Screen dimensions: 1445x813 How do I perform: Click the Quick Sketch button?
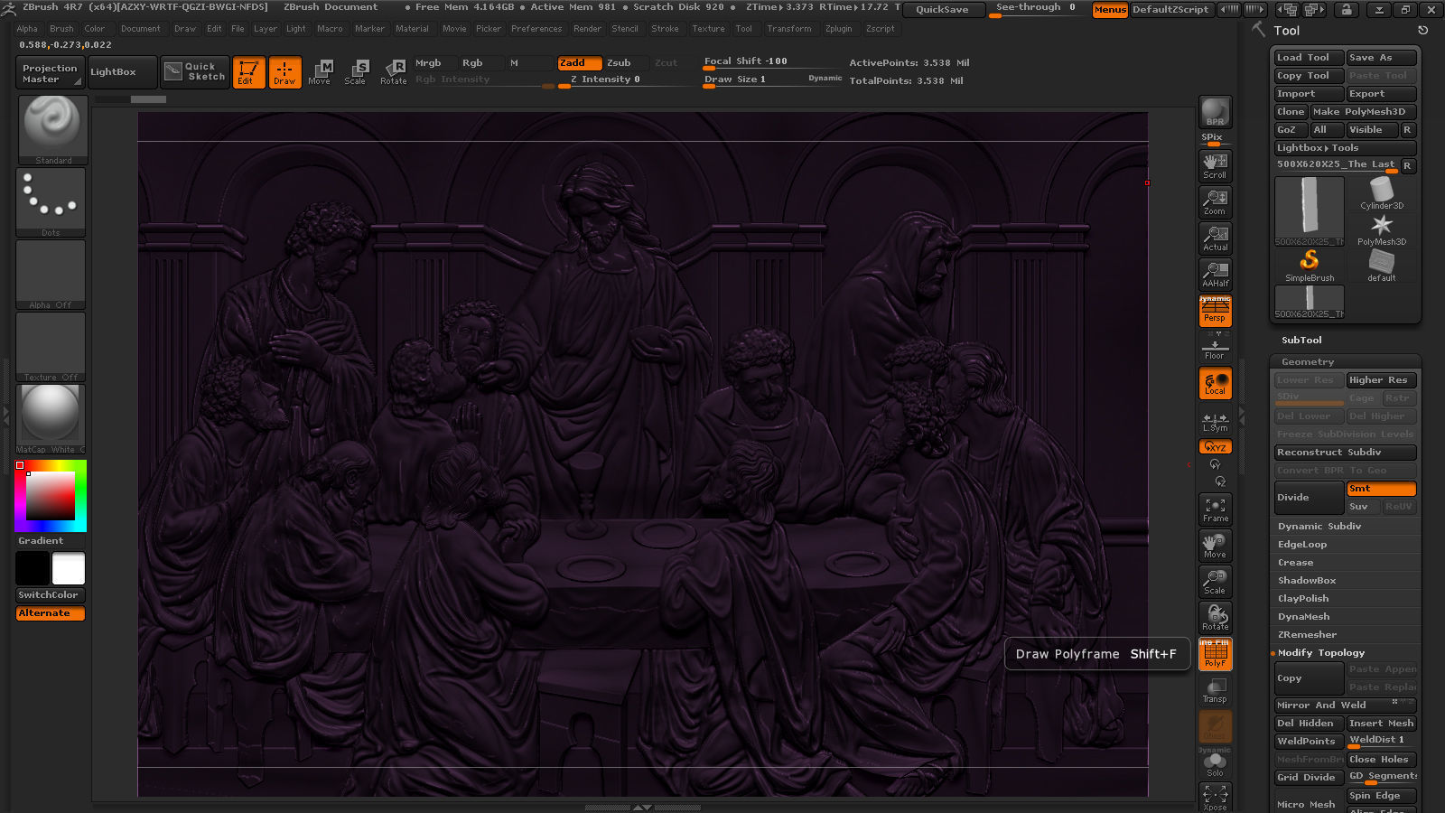[x=195, y=71]
